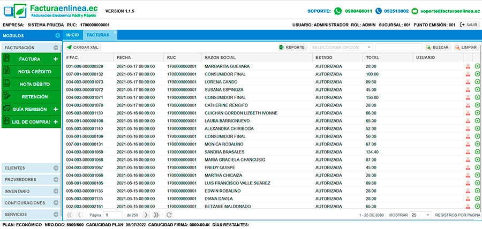482x229 pixels.
Task: Click green arrow icon on Lorena Cando row
Action: [477, 82]
